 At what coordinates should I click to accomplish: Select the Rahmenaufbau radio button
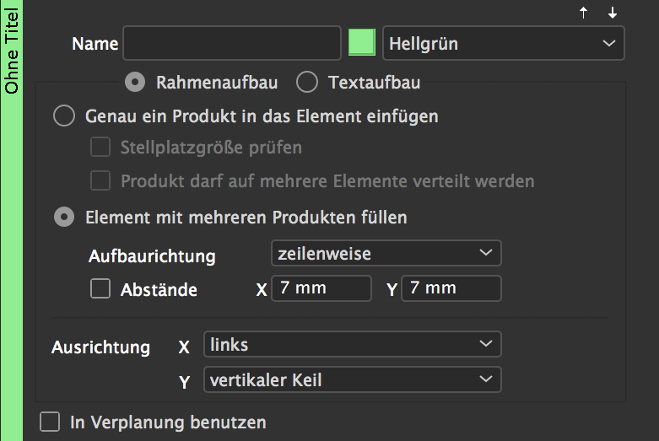[x=135, y=82]
